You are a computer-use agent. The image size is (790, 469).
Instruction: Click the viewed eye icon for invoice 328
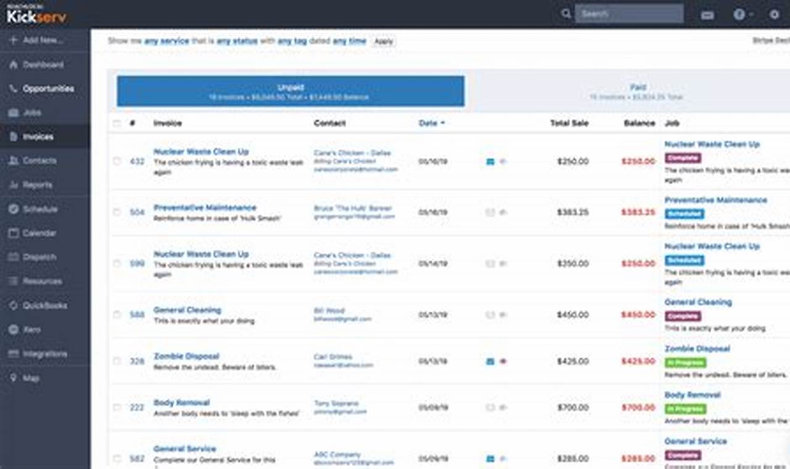503,361
